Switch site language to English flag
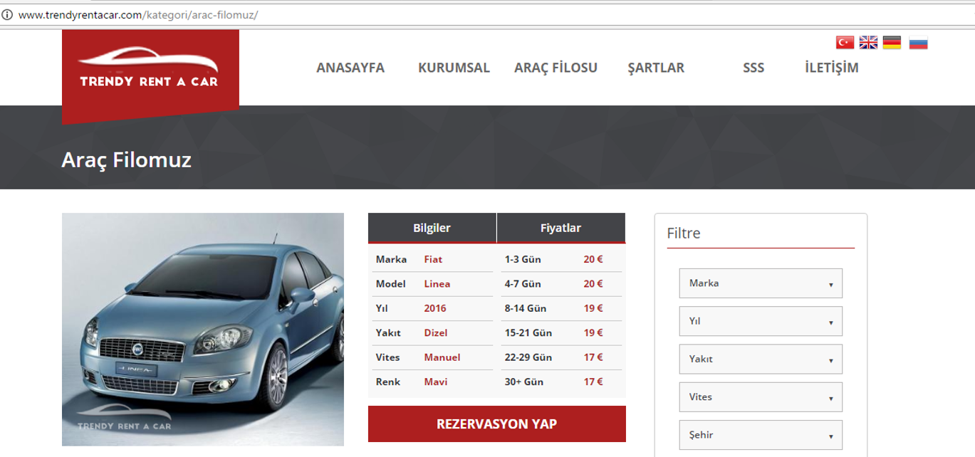The height and width of the screenshot is (457, 975). pos(868,43)
